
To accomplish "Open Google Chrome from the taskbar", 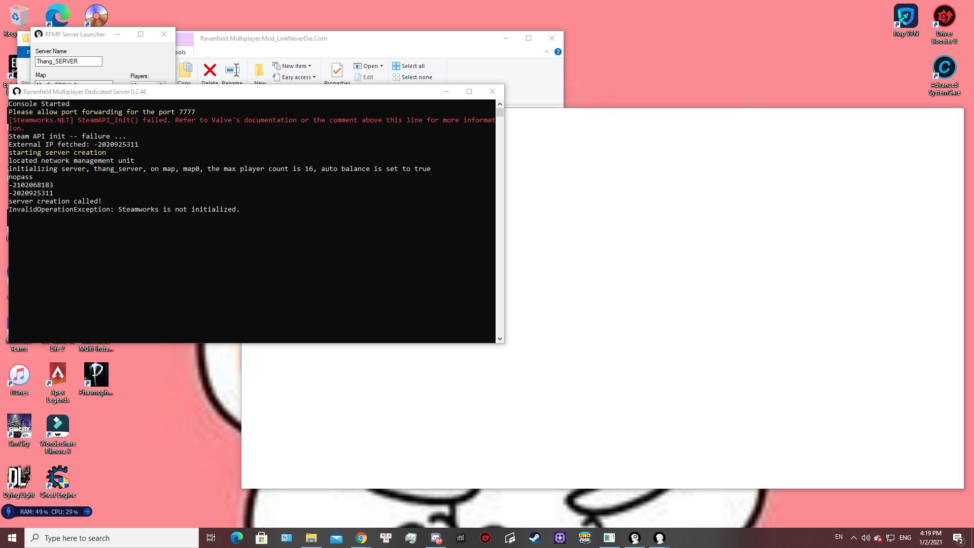I will (361, 538).
